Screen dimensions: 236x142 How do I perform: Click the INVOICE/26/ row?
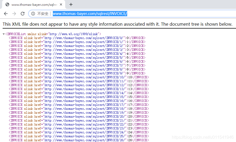(79, 140)
